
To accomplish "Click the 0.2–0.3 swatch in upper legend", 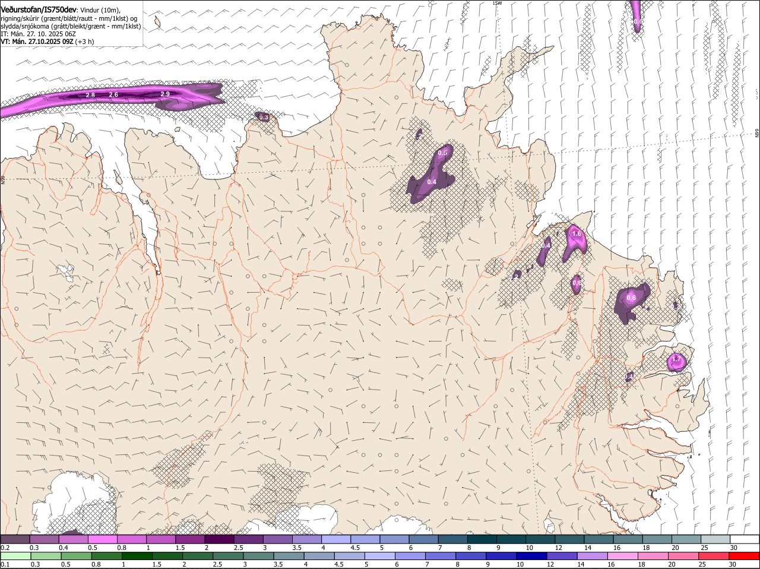I will tap(15, 539).
